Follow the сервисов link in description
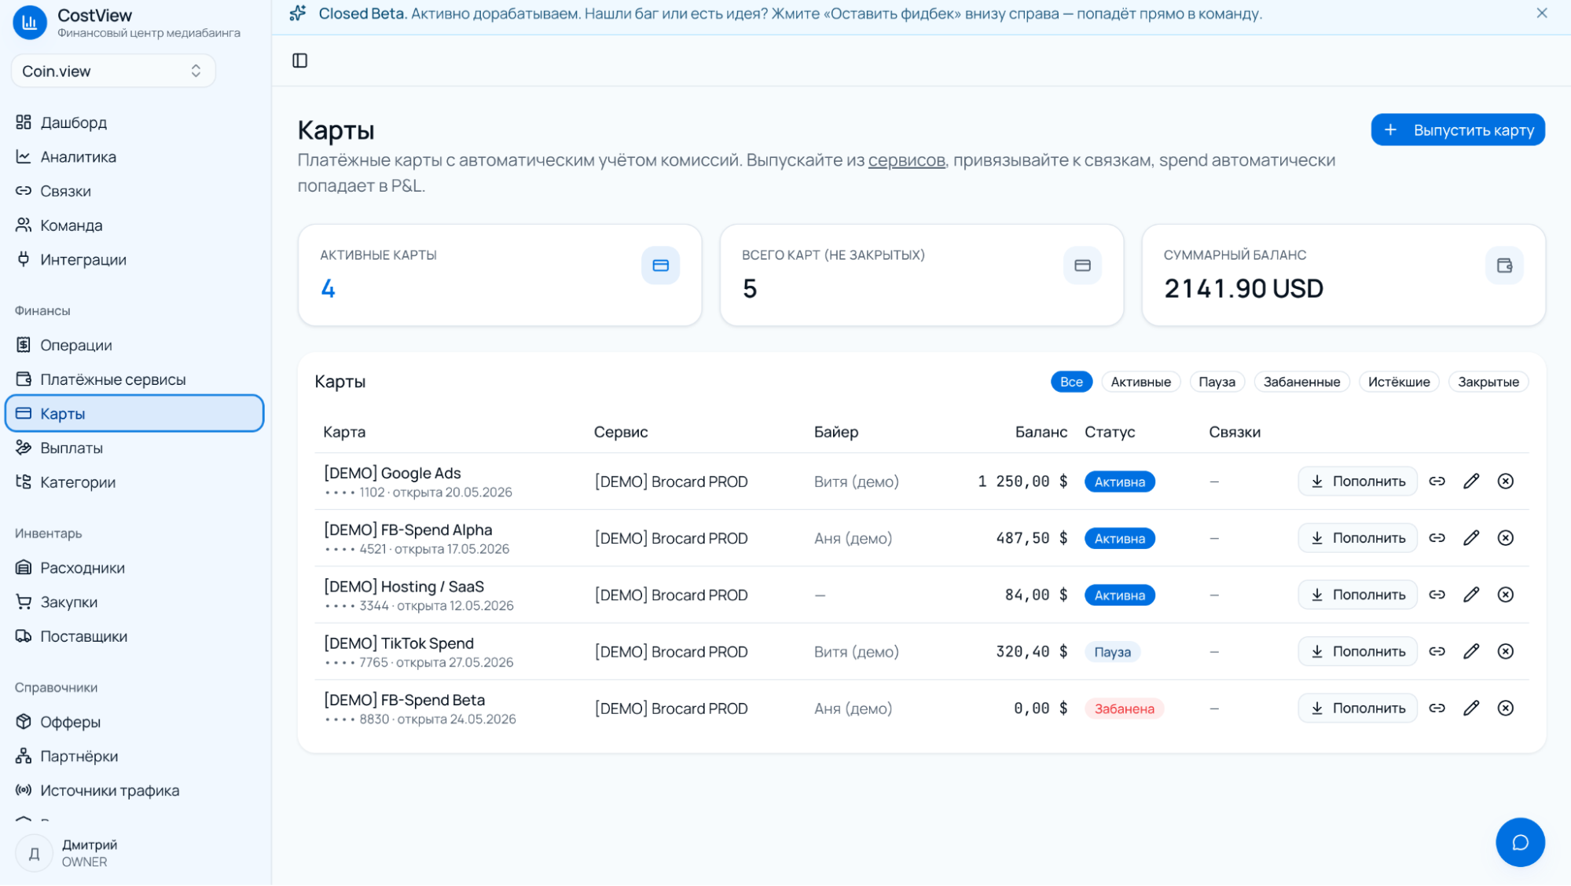The height and width of the screenshot is (886, 1571). [x=906, y=160]
